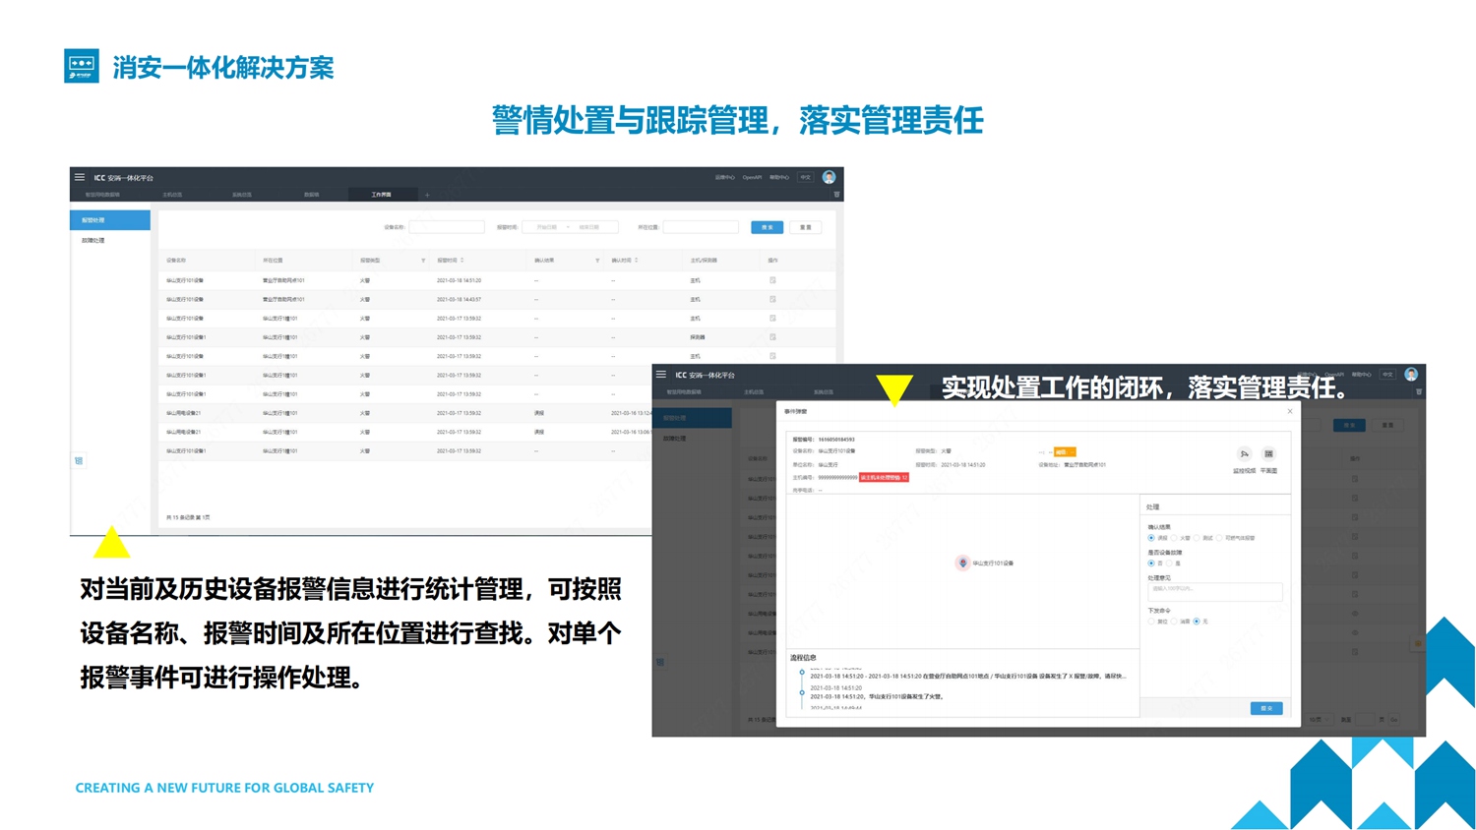The height and width of the screenshot is (830, 1476).
Task: Open the 报警时间 start date picker
Action: 547,227
